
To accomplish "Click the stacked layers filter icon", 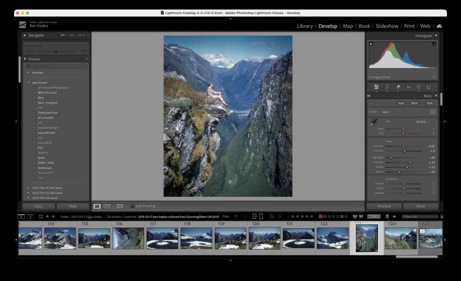I will click(387, 216).
